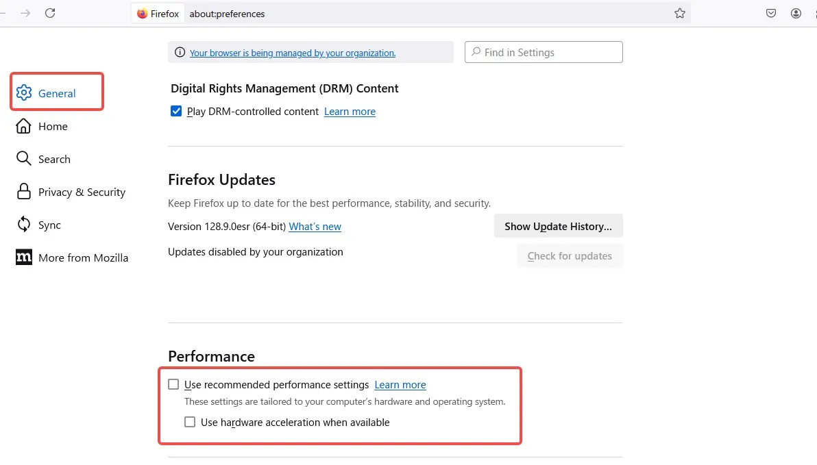The width and height of the screenshot is (817, 465).
Task: Open the What's new link
Action: 315,227
